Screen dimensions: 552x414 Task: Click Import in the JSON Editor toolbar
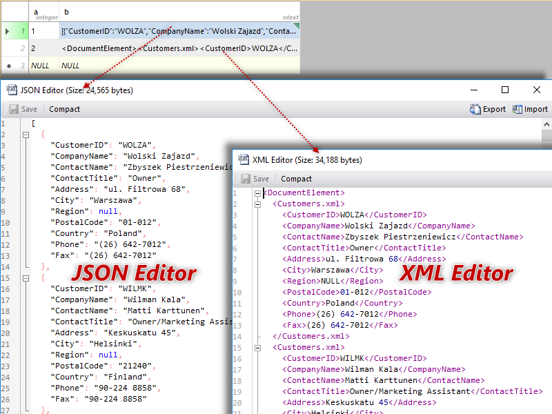pos(530,109)
